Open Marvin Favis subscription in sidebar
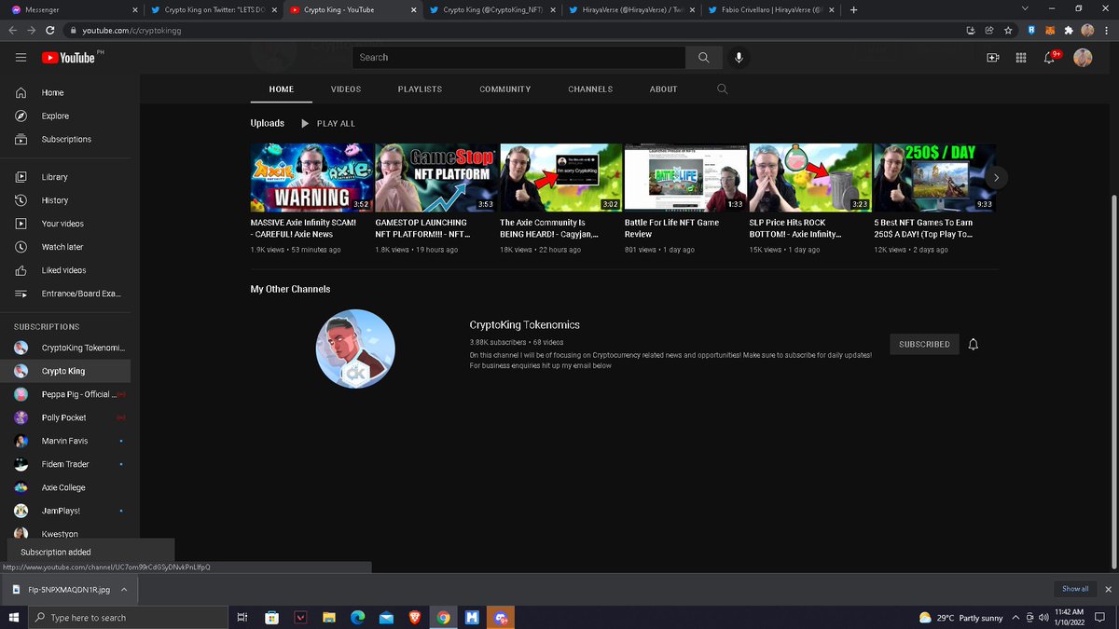Screen dimensions: 1119x629 click(65, 441)
